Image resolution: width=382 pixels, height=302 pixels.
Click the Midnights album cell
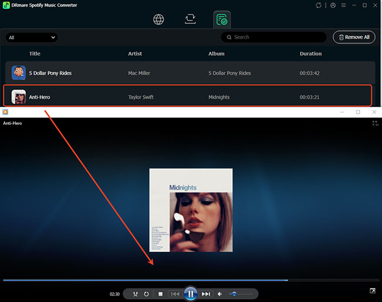click(219, 97)
